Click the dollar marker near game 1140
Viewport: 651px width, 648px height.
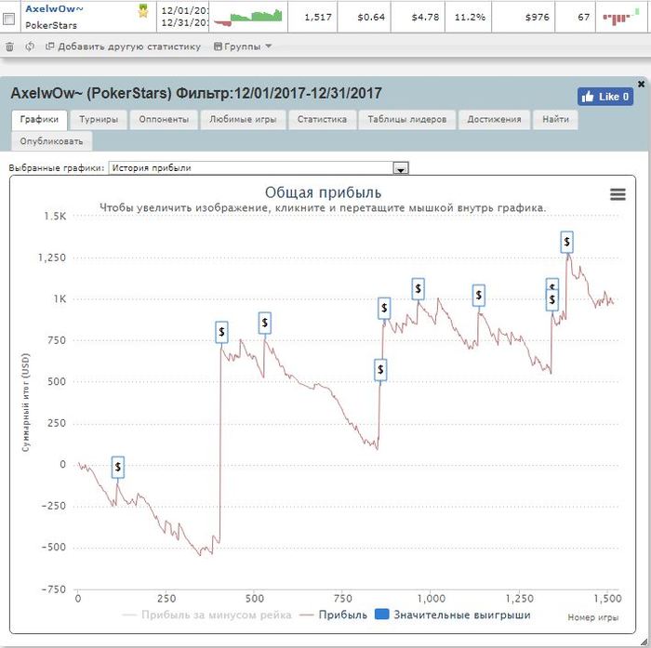tap(479, 295)
